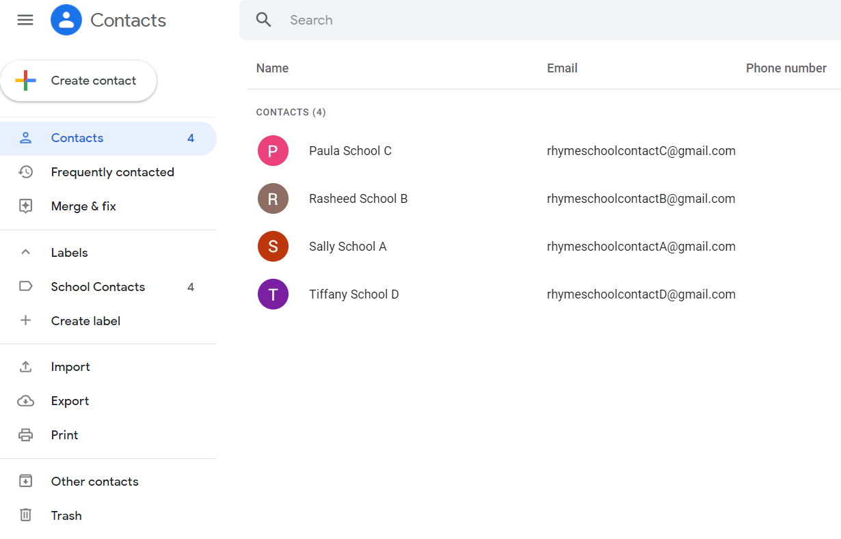Click the Merge & fix sparkle icon

(25, 206)
